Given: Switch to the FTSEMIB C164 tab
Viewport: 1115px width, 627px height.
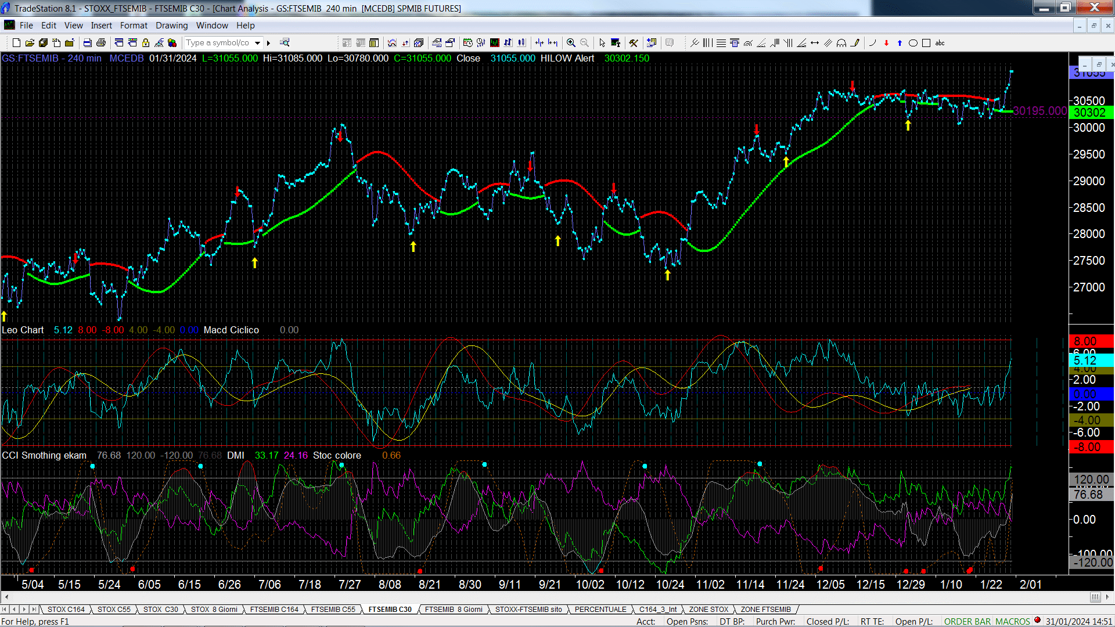Looking at the screenshot, I should tap(274, 610).
